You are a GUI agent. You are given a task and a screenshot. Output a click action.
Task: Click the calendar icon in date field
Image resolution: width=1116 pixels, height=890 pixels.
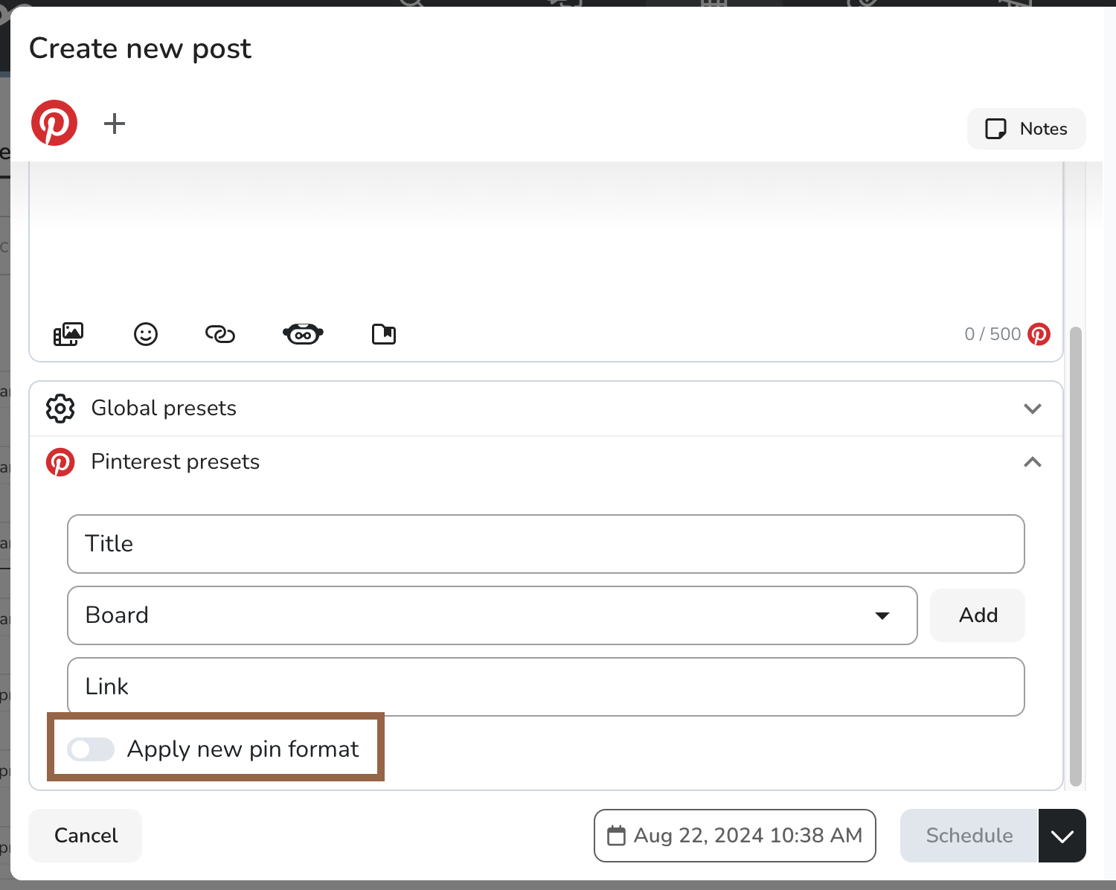[x=617, y=836]
